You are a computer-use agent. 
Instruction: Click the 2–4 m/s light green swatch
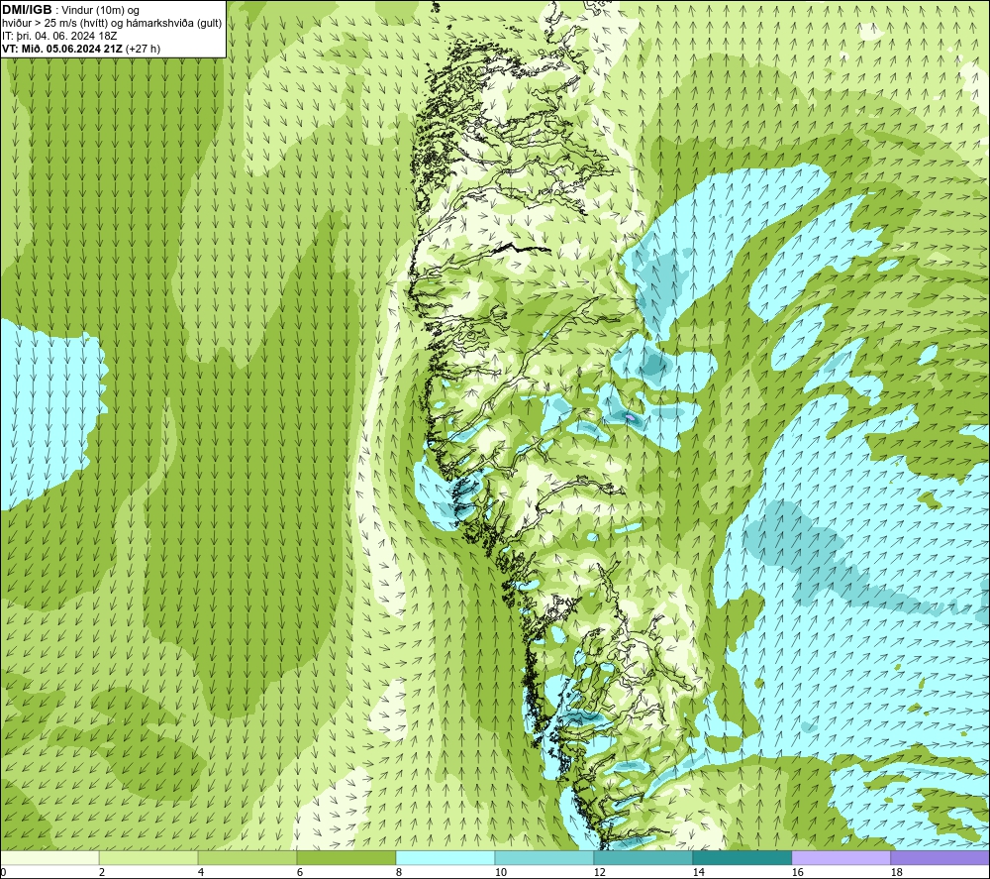coord(148,857)
